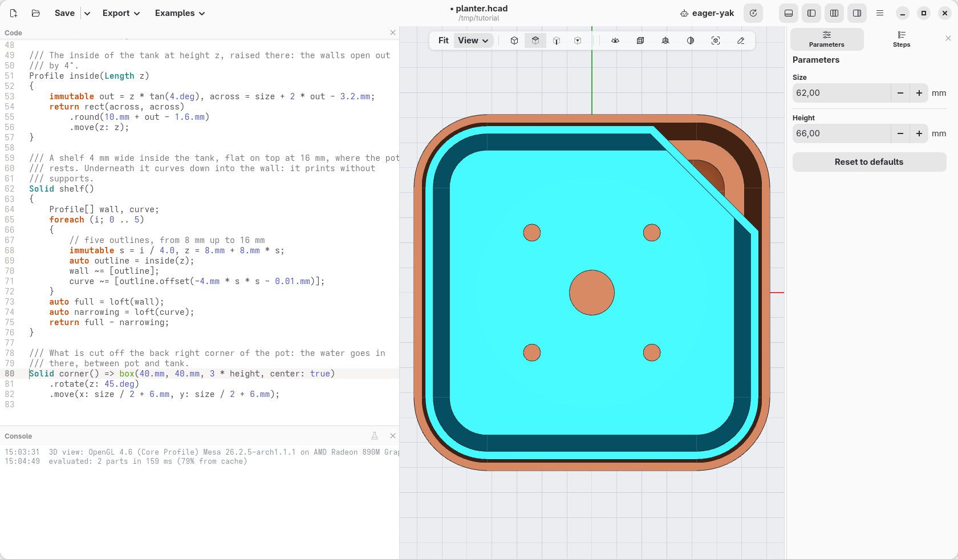Open the View dropdown in viewport toolbar
The width and height of the screenshot is (958, 559).
coord(474,40)
